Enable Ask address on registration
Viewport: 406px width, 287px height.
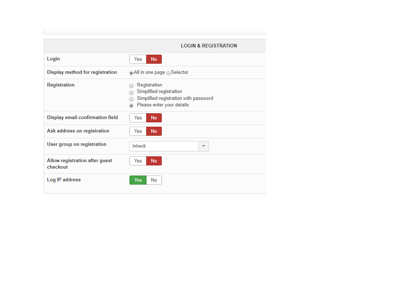click(138, 131)
